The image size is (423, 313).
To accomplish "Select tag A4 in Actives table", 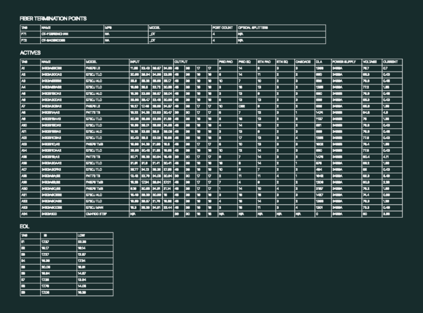I will coord(24,87).
